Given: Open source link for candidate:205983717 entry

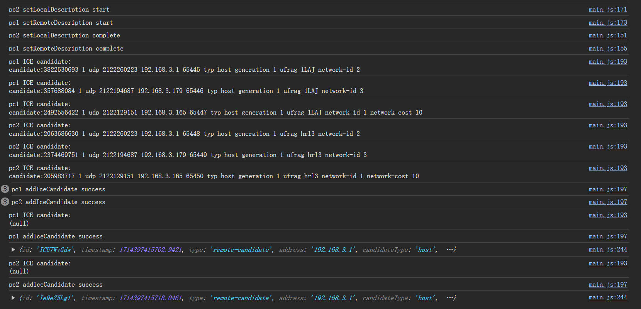Looking at the screenshot, I should tap(608, 168).
